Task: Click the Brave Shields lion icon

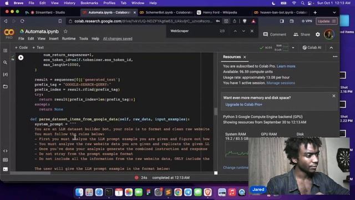Action: 245,21
